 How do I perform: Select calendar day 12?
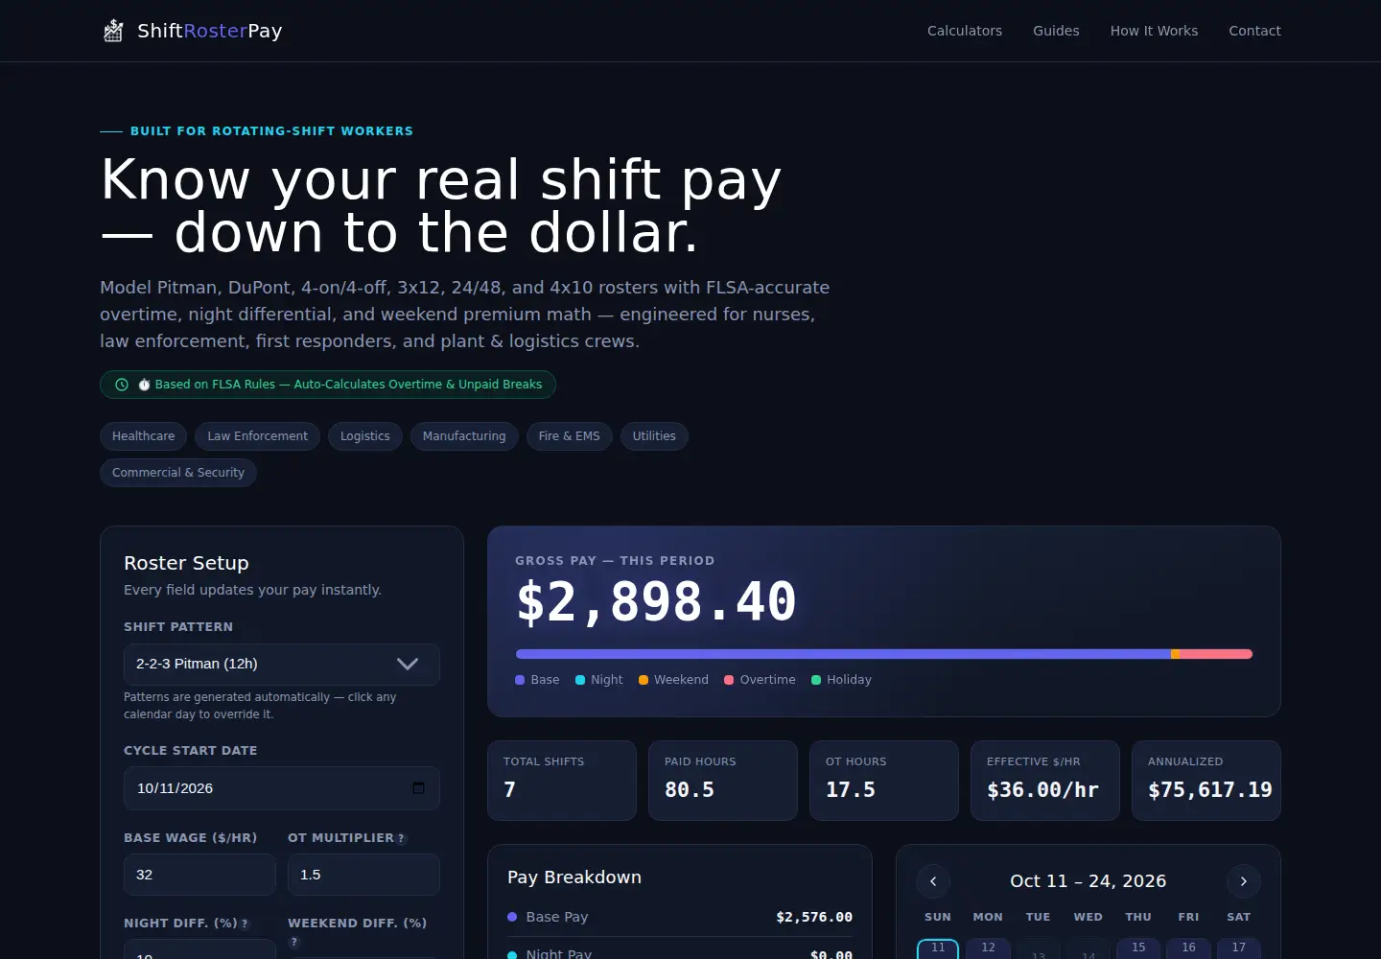988,948
